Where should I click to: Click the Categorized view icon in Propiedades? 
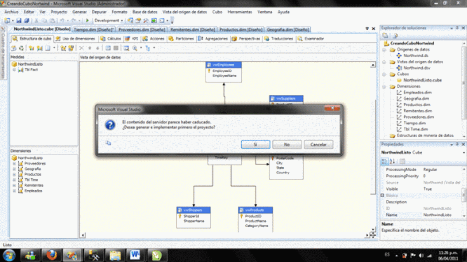[x=384, y=161]
